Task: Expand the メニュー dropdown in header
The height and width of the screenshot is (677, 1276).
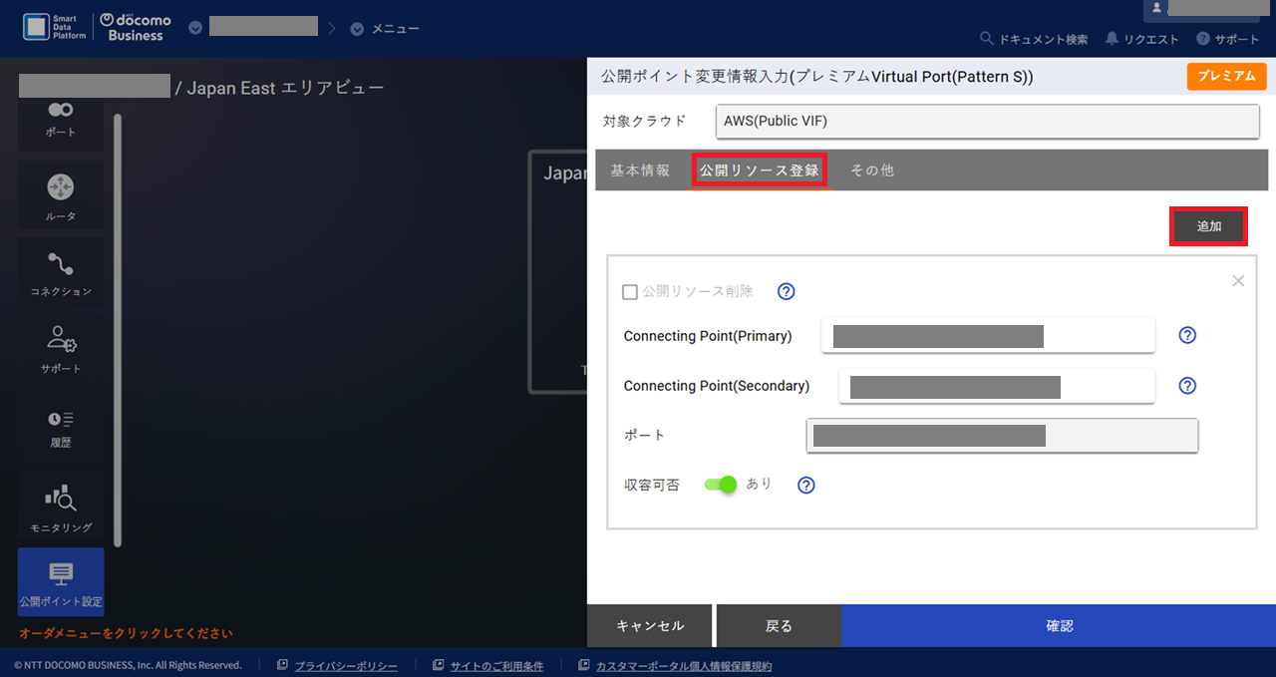Action: tap(385, 28)
